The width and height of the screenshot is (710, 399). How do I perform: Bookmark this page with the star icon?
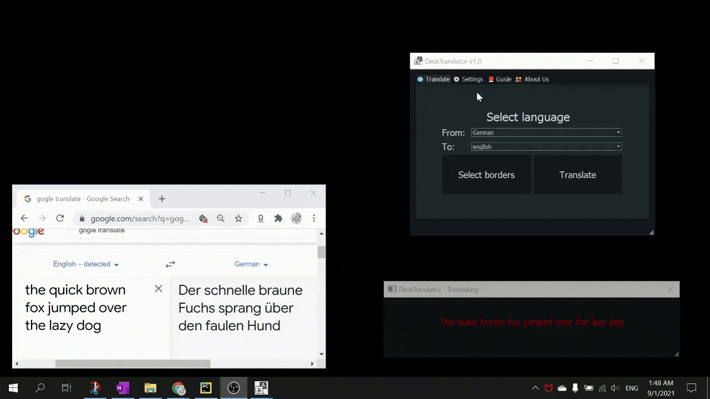239,218
